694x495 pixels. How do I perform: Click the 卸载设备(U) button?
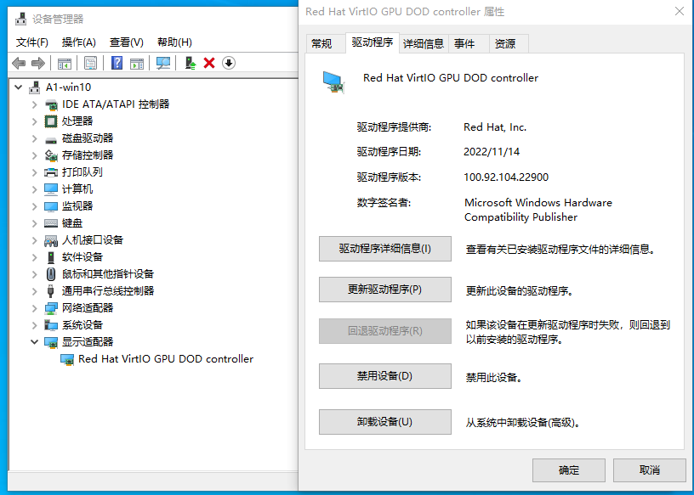[384, 422]
